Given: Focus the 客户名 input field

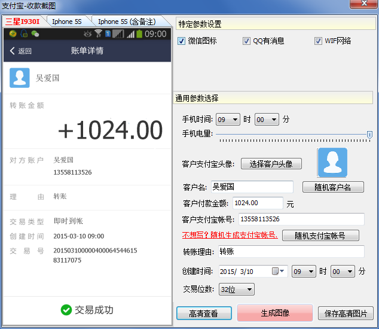Looking at the screenshot, I should pos(252,187).
